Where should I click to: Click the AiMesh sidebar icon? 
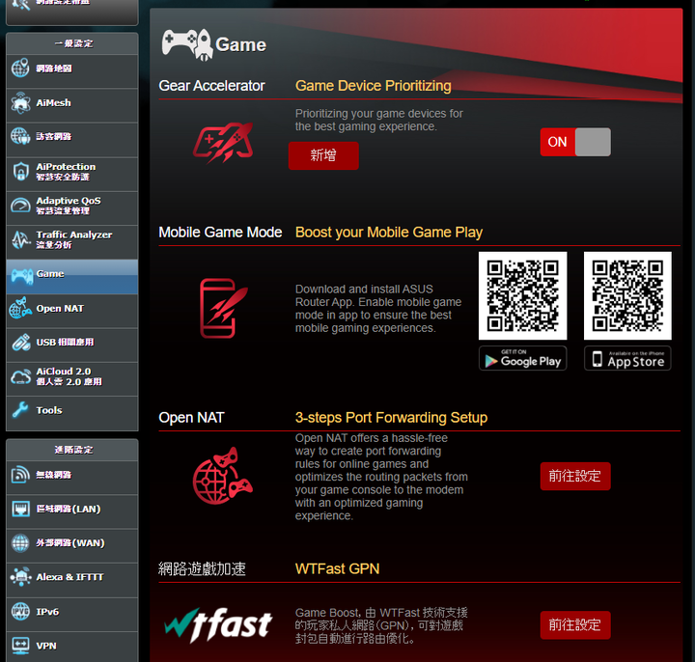pos(20,103)
